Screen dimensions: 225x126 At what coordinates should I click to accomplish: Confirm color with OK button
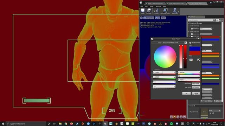click(x=186, y=93)
